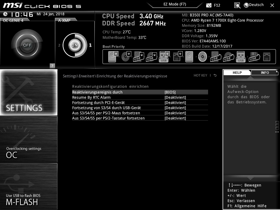Switch to EZ Mode (F7)
Viewport: 280px width, 210px height.
(175, 4)
